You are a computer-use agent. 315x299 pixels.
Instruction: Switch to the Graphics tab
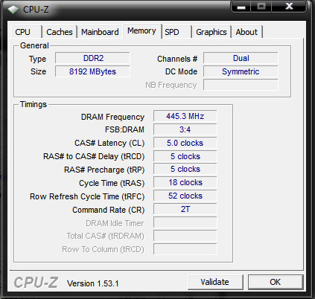tap(211, 32)
